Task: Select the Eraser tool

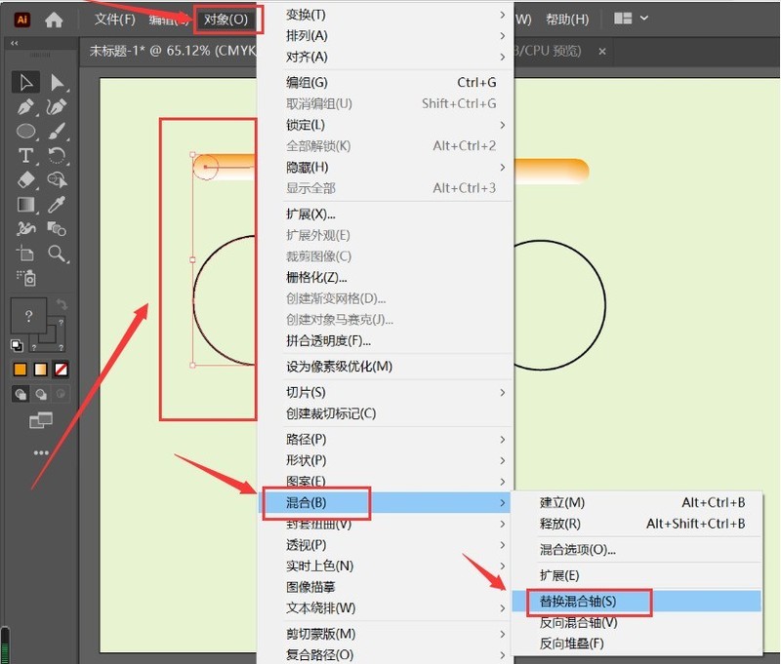Action: (26, 179)
